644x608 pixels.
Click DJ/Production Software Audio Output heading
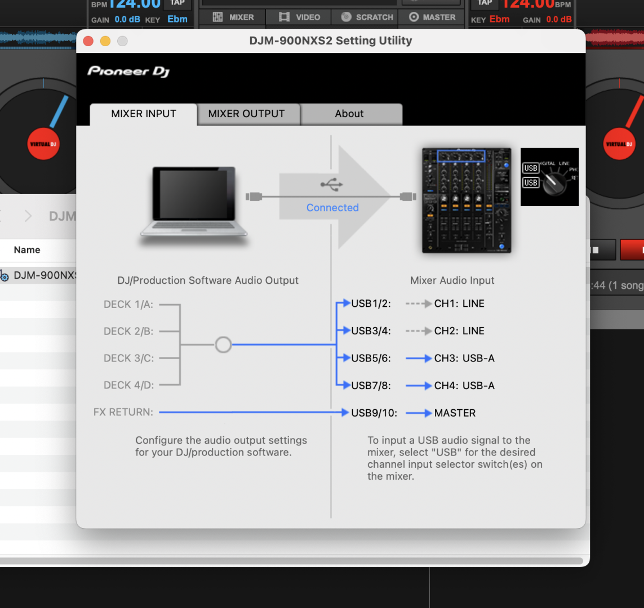208,280
